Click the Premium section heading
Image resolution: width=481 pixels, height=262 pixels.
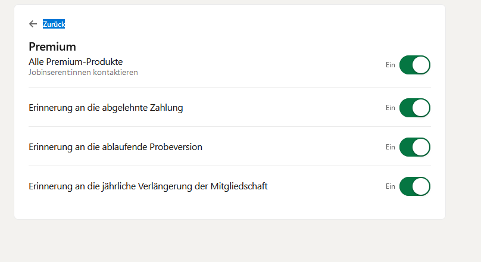52,46
